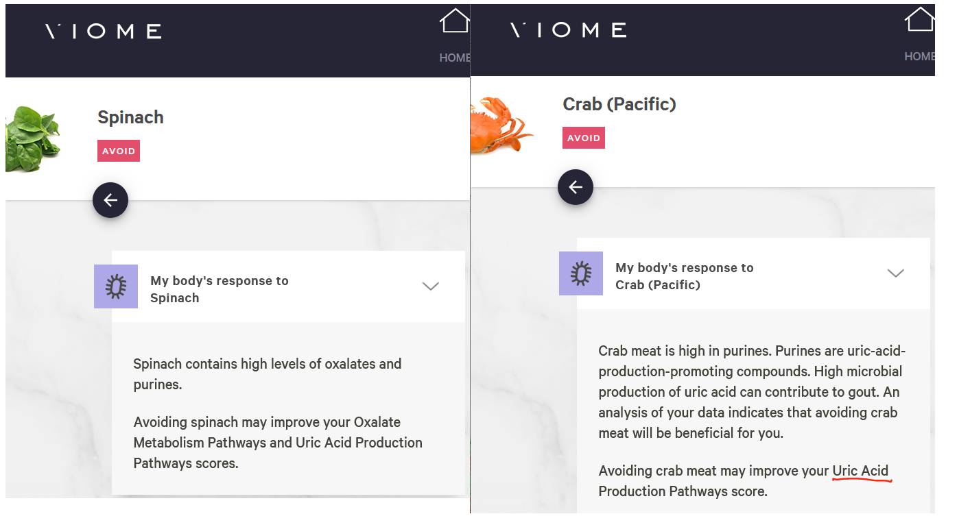Click the microbe icon beside Spinach response
Viewport: 959px width, 527px height.
(116, 286)
